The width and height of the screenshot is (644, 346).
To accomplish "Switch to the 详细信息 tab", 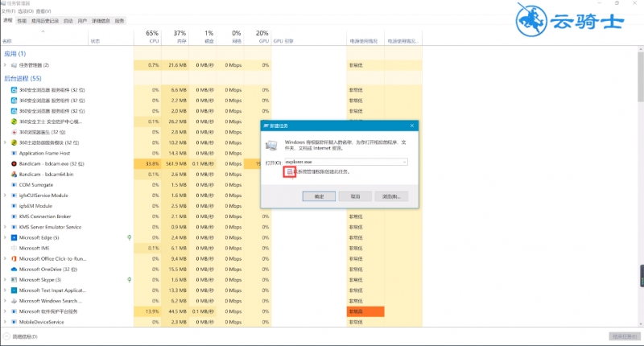I will coord(101,21).
